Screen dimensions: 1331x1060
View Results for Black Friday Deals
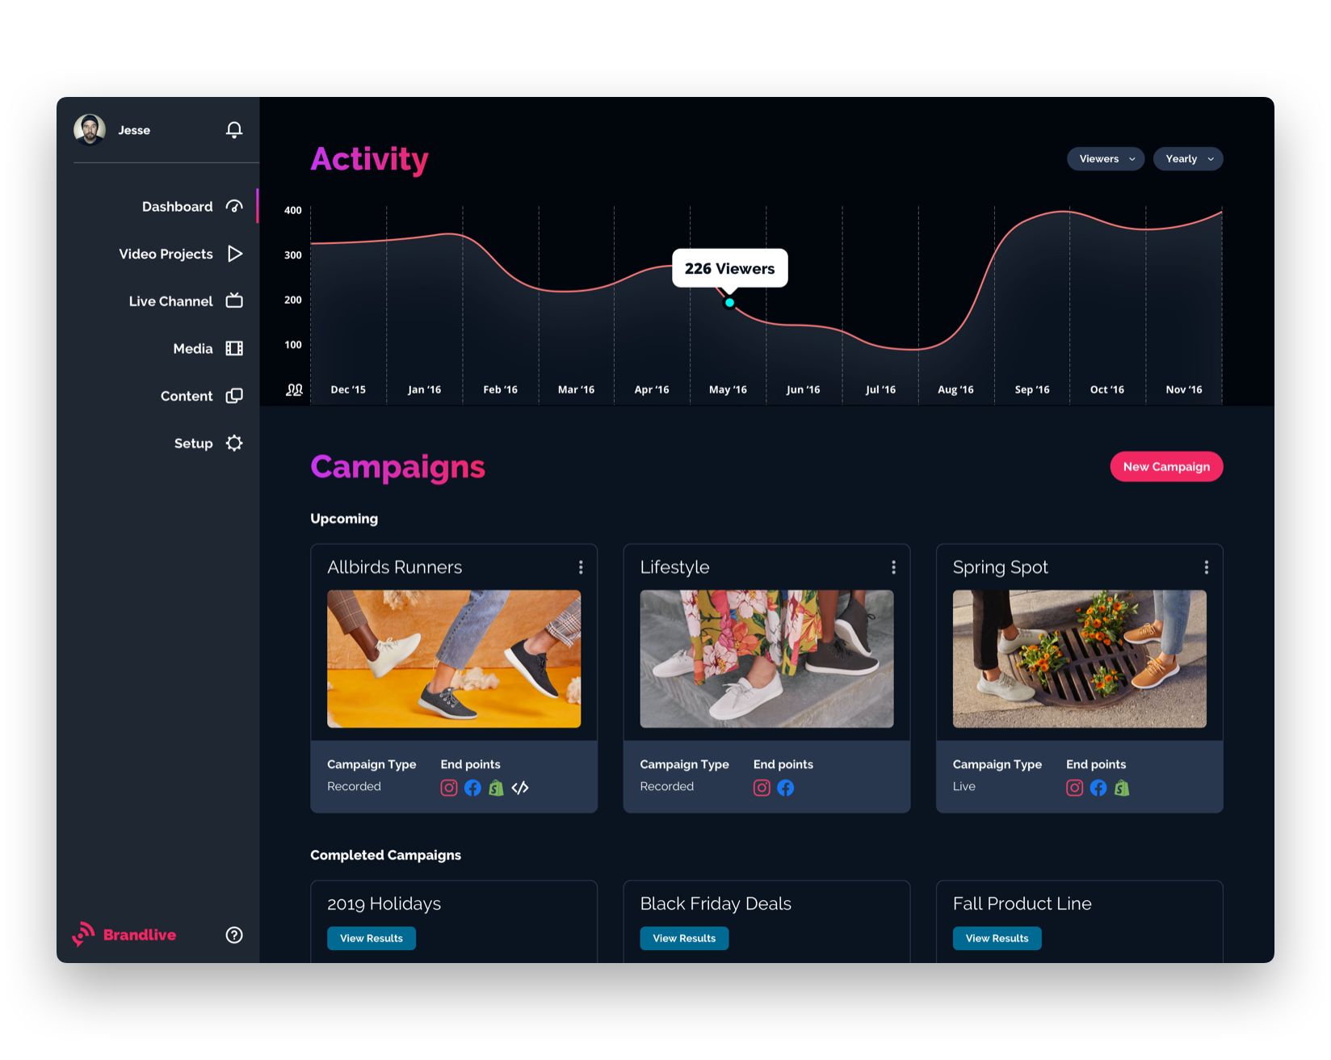click(x=684, y=938)
